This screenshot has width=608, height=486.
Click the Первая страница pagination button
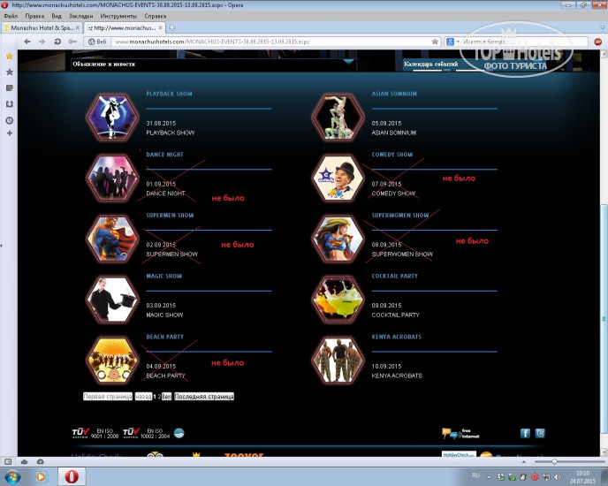[108, 397]
